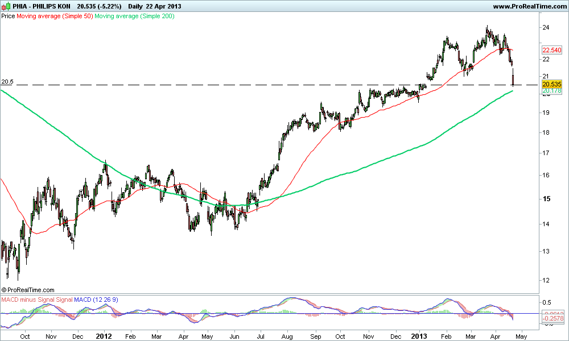Click the Sep month label on time axis

316,336
